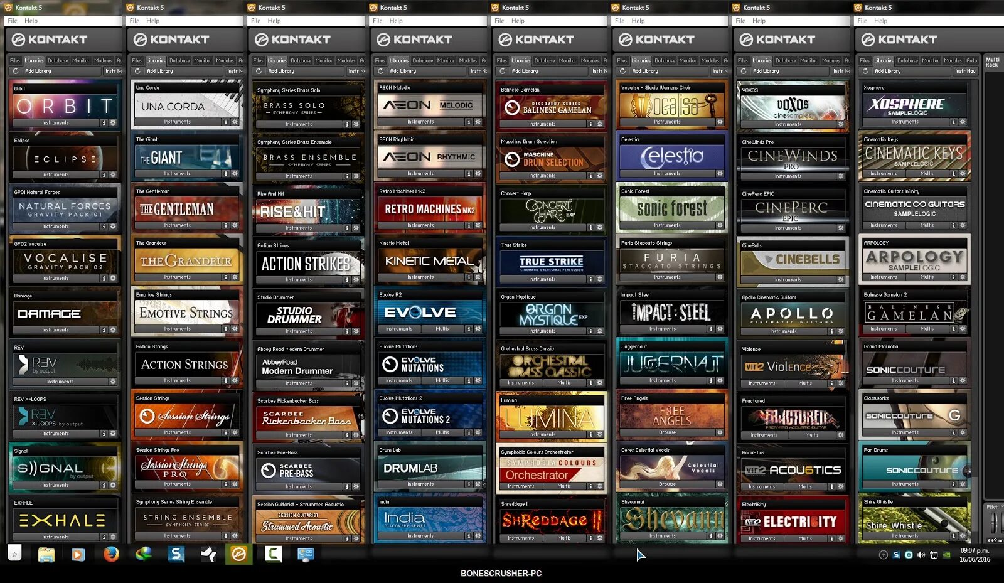Expand Instruments list under the Orbit library
This screenshot has width=1004, height=583.
coord(55,123)
